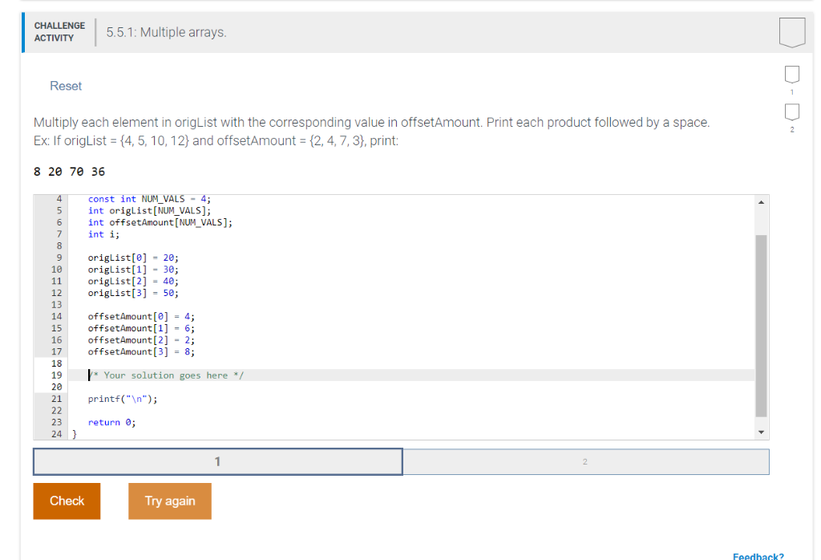Click the Check button
The width and height of the screenshot is (821, 560).
(x=67, y=501)
